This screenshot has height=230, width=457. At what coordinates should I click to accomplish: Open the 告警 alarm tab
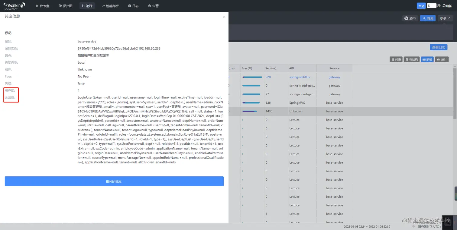point(154,6)
